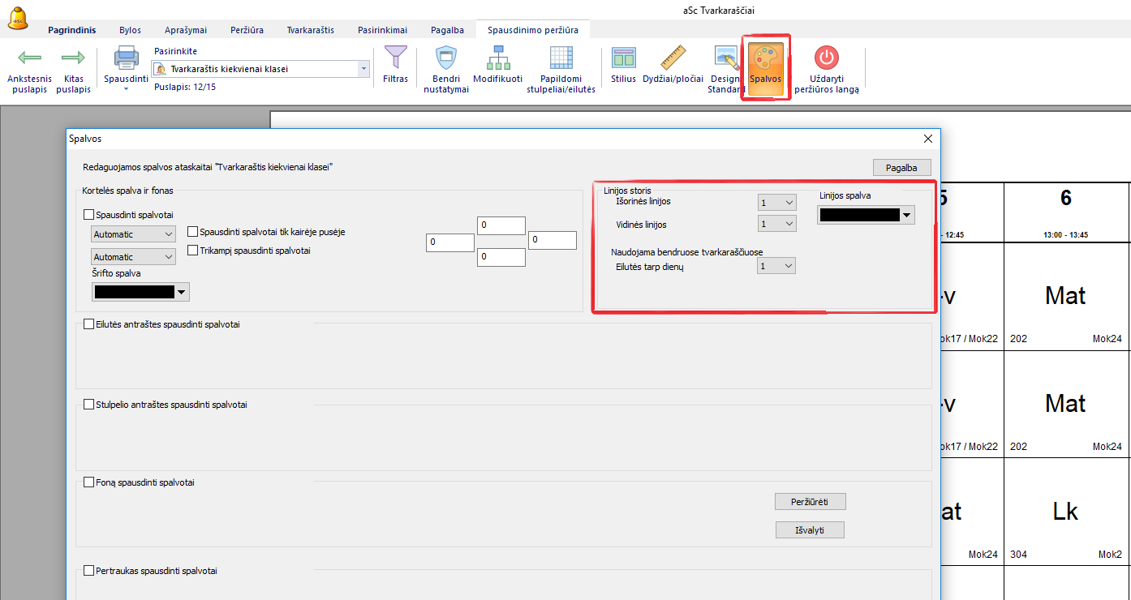Click the Spausdinti printer icon
The image size is (1131, 600).
click(126, 59)
